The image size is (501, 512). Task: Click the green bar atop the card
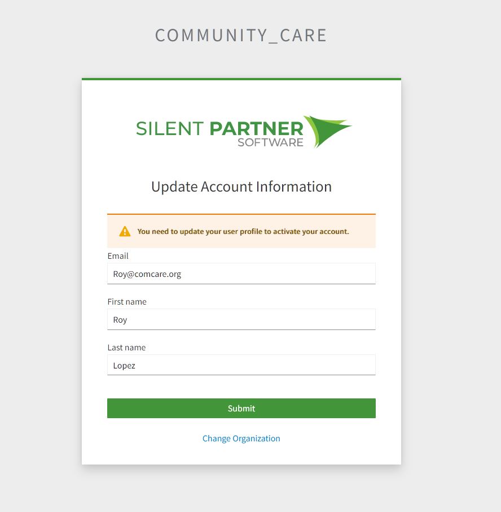pos(241,79)
